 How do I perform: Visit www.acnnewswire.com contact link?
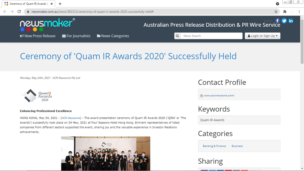[219, 95]
